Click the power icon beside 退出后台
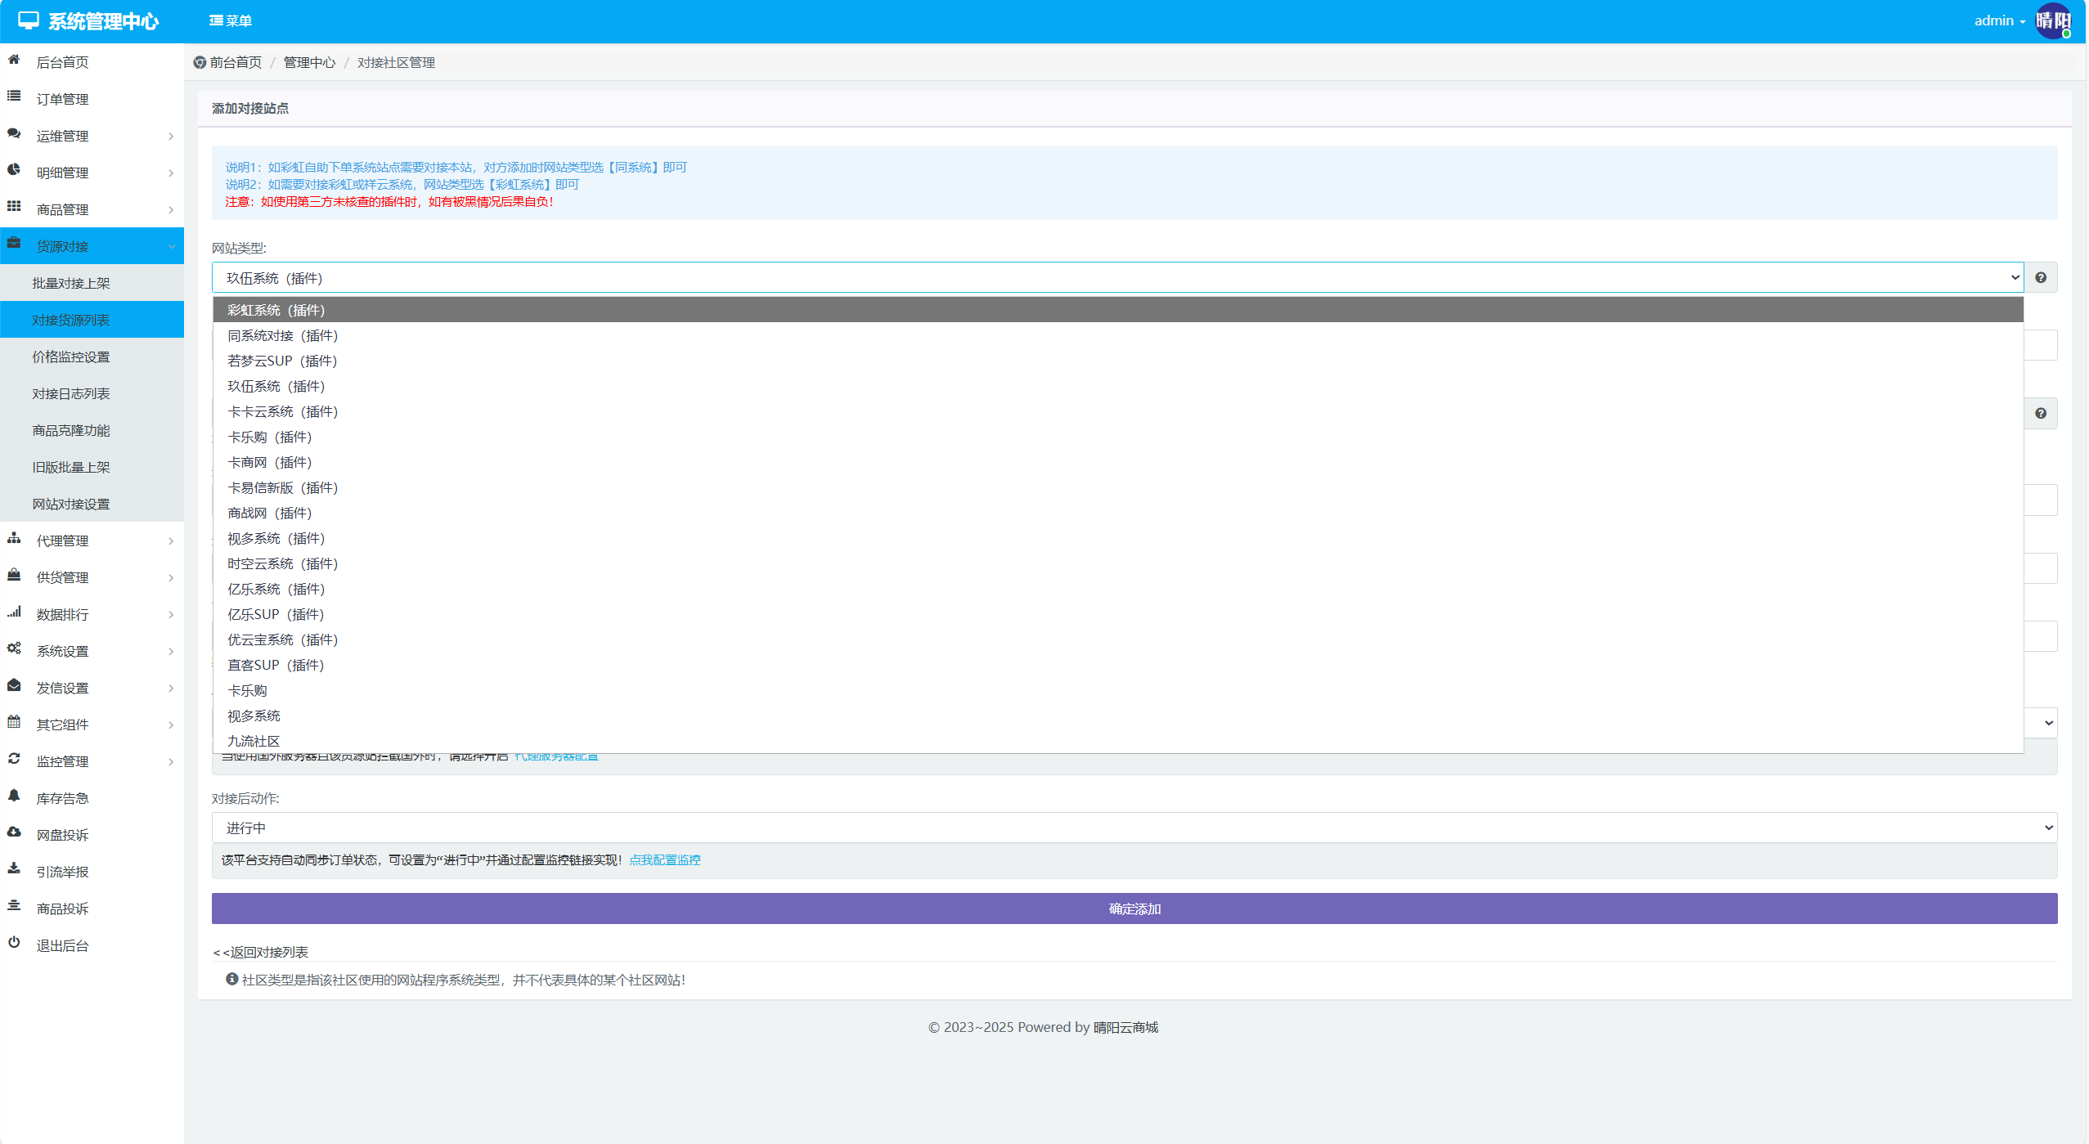 (14, 943)
